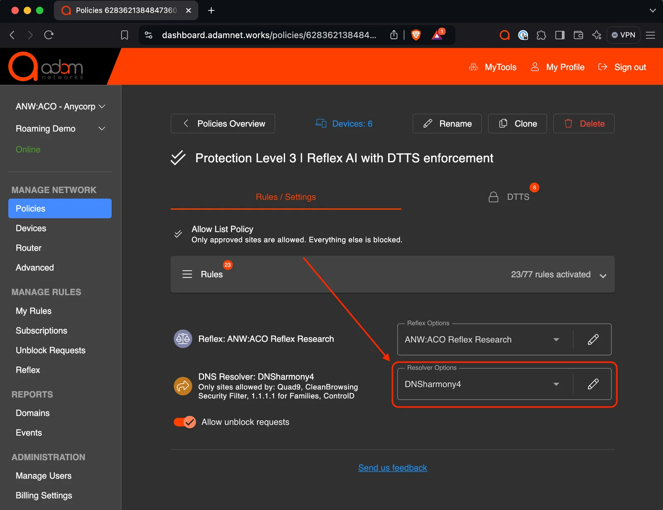Open Brave Rewards triangle icon
Screen dimensions: 663x510
pos(438,35)
